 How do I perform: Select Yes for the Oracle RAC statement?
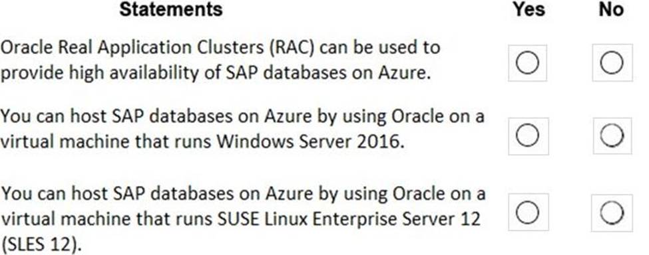point(527,63)
